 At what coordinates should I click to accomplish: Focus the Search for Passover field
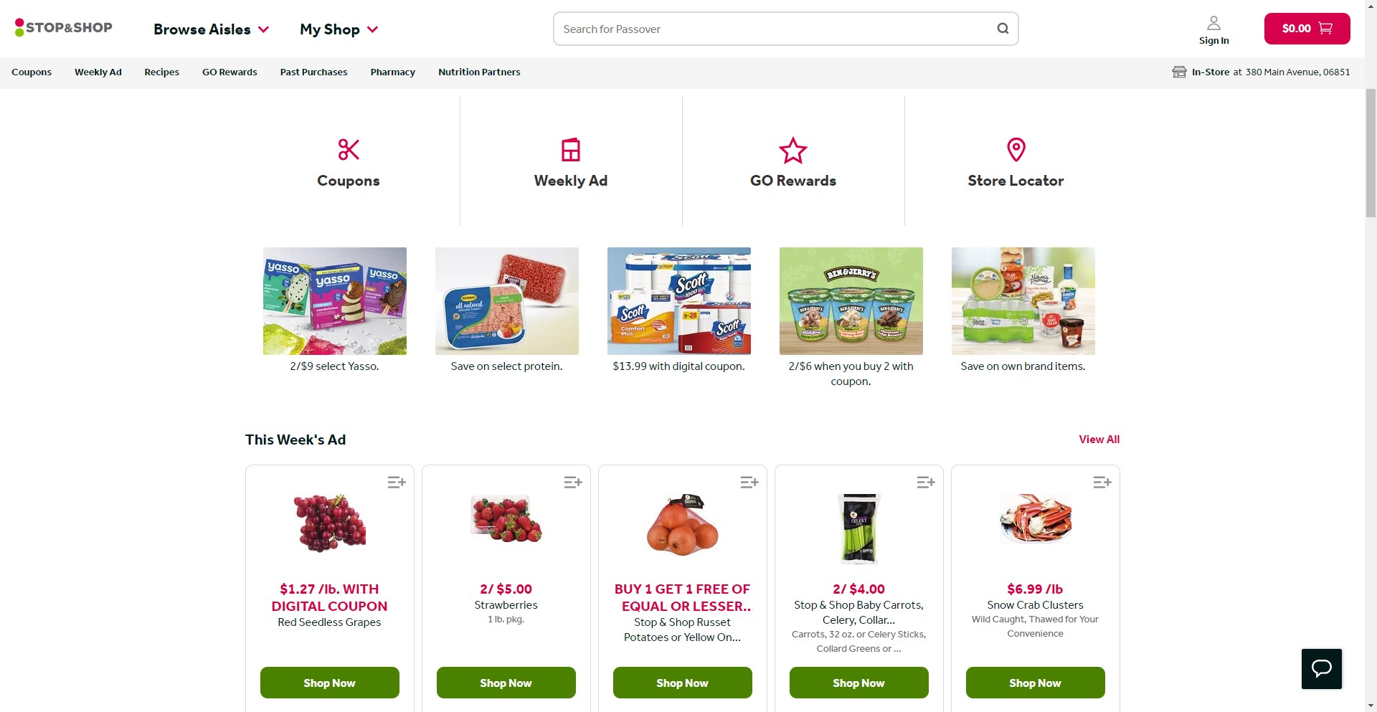775,29
